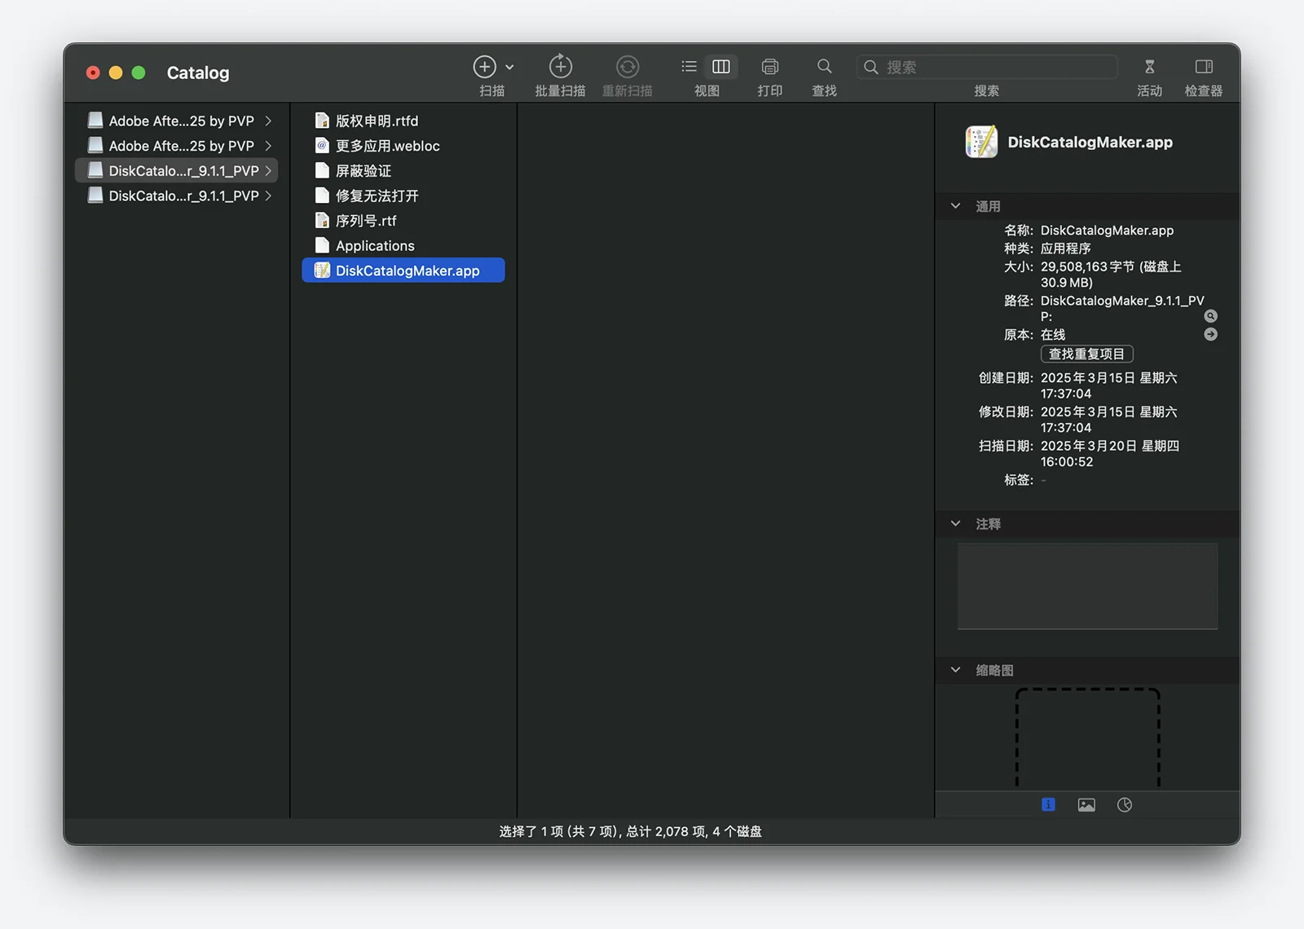Expand chevron of highlighted DiskCatalo...PVP row

coord(268,170)
